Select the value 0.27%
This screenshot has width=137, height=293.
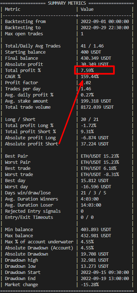click(x=87, y=95)
